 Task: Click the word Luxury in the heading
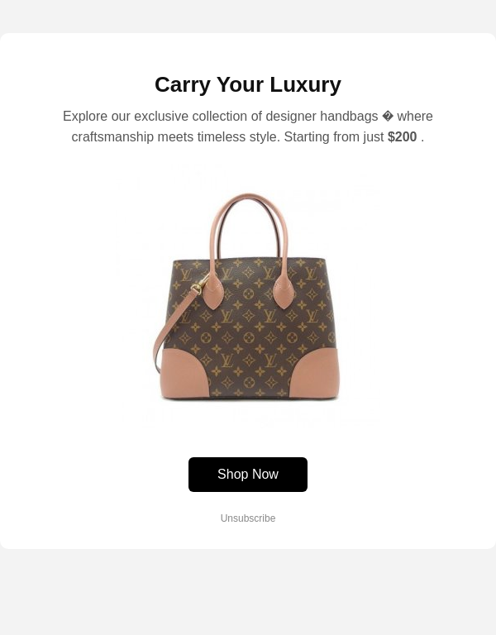pos(305,84)
